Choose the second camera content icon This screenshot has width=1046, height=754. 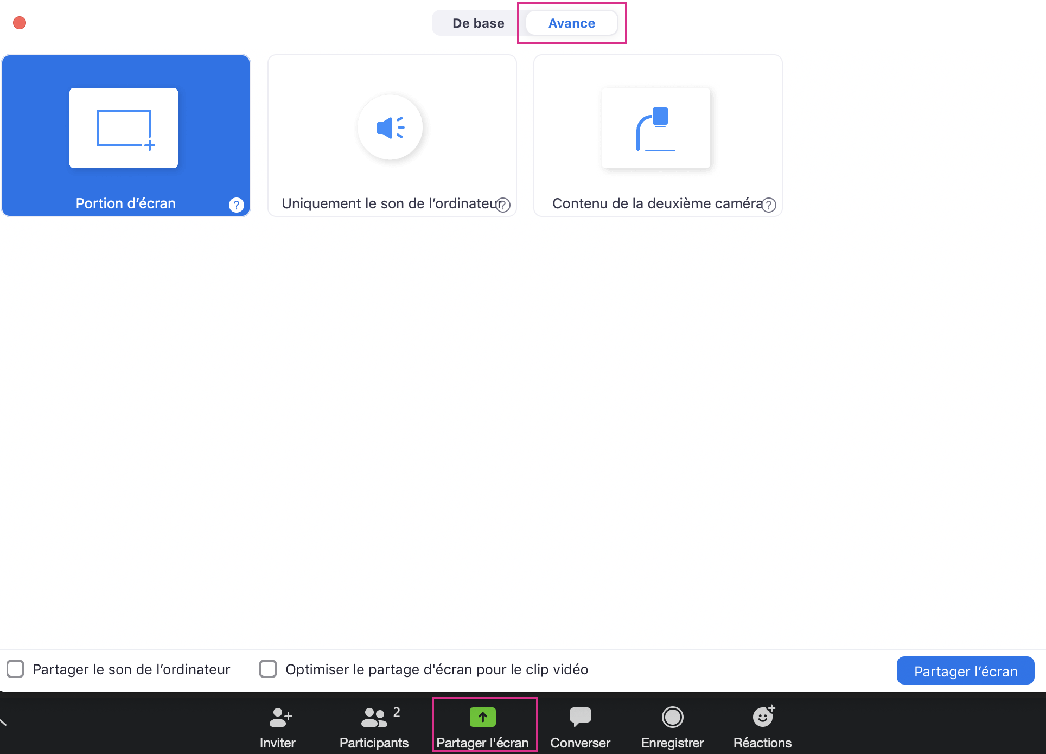(x=655, y=128)
